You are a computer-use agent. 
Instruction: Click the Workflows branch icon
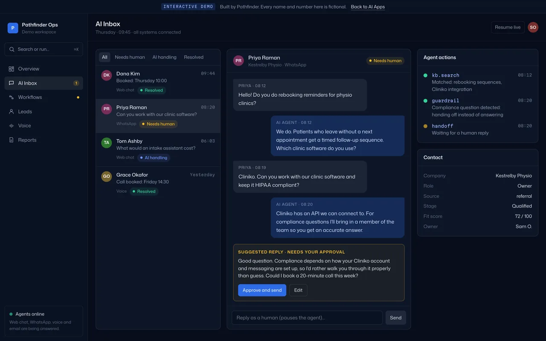(x=12, y=98)
